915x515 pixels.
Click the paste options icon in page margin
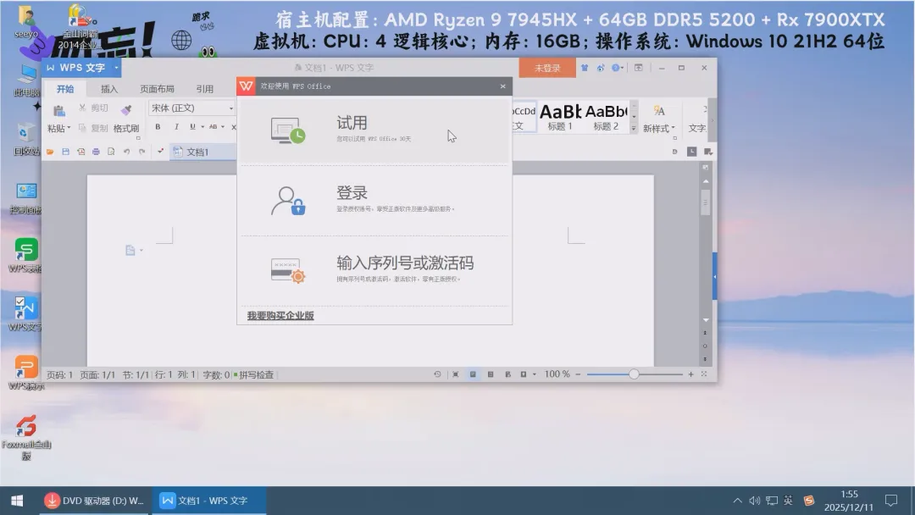point(130,250)
